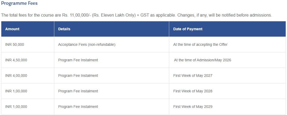Viewport: 287px width, 115px height.
Task: Click Program Fee Instalment beside INR 4,00,000
Action: [x=78, y=76]
